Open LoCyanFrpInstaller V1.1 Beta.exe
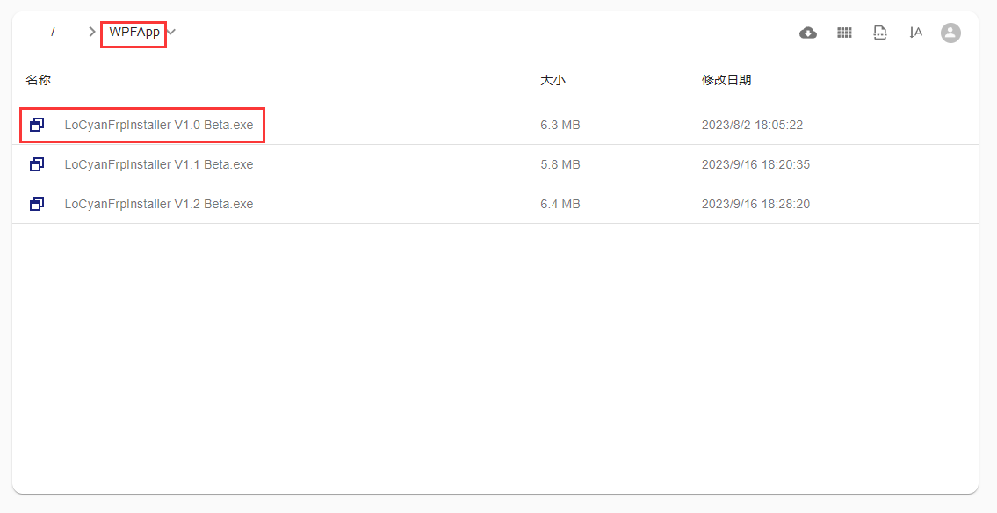Image resolution: width=997 pixels, height=513 pixels. pos(159,164)
